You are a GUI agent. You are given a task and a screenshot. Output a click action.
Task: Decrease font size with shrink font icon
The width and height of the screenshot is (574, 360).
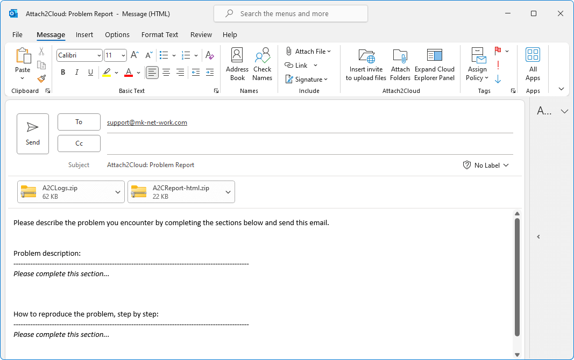coord(148,55)
